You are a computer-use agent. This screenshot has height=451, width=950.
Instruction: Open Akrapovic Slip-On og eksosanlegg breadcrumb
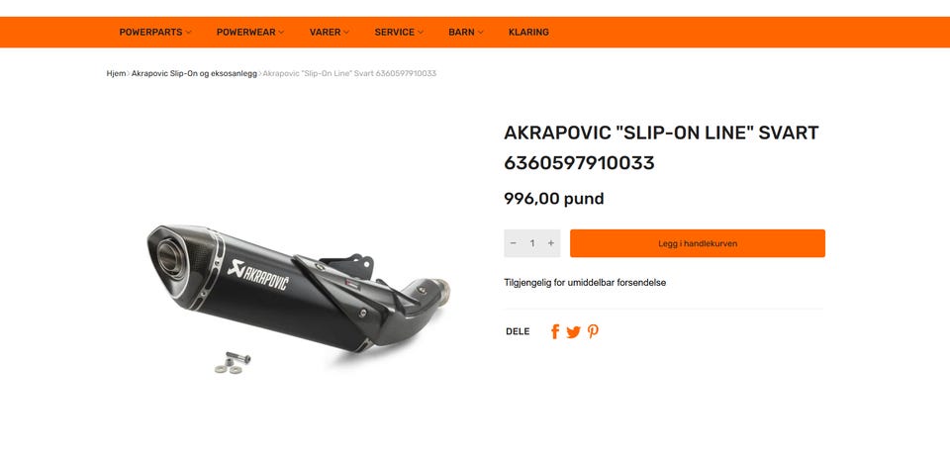[194, 73]
